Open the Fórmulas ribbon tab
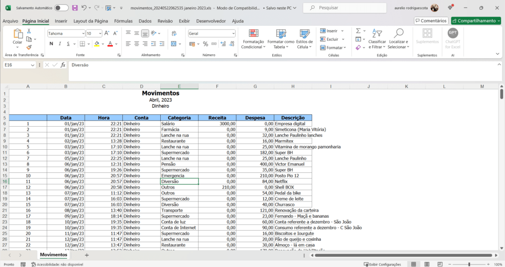This screenshot has width=505, height=267. click(123, 21)
